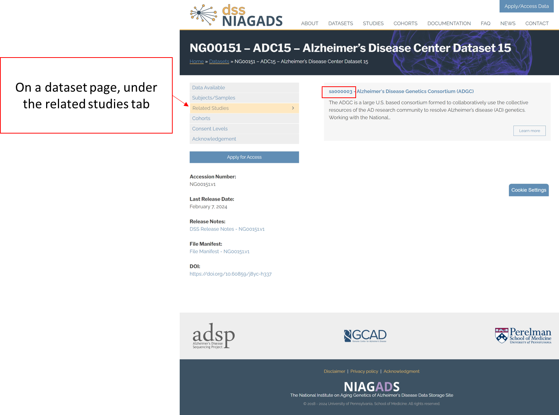This screenshot has height=415, width=559.
Task: Click the GCAD logo in footer
Action: click(365, 335)
